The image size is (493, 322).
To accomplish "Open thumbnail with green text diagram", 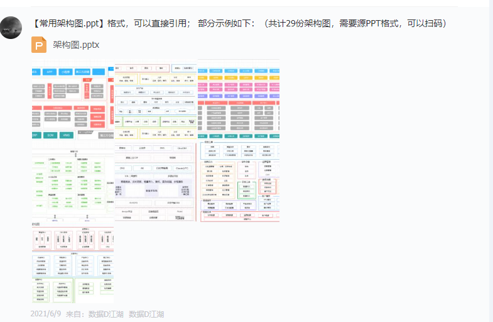I will coord(73,182).
